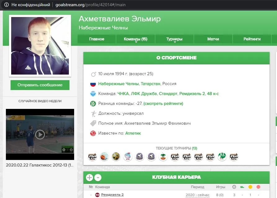Click the green boot assists column icon
The image size is (277, 198).
pyautogui.click(x=242, y=187)
